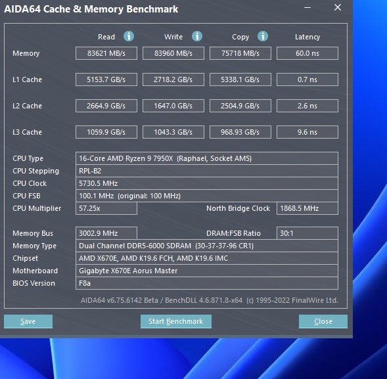Select Memory copy value 75718 MB/s

coord(240,53)
